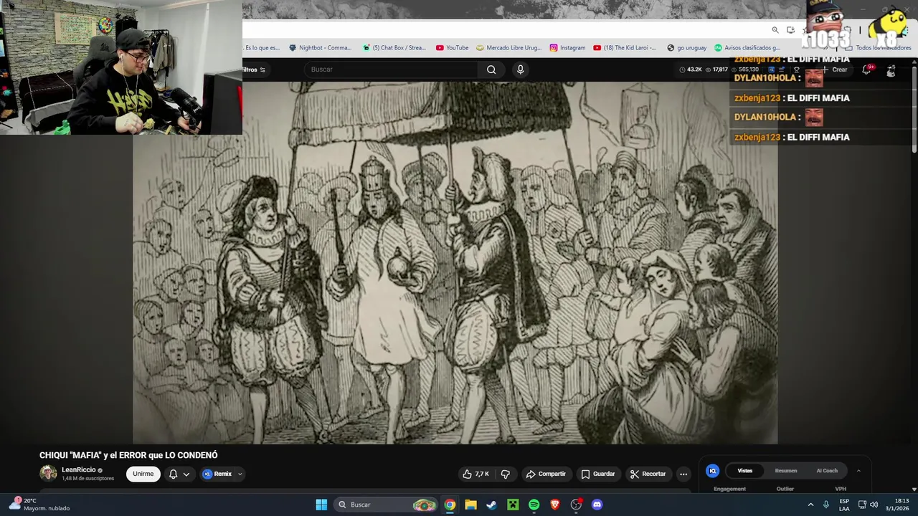
Task: Click the vidIQ logo in side panel
Action: pos(712,471)
